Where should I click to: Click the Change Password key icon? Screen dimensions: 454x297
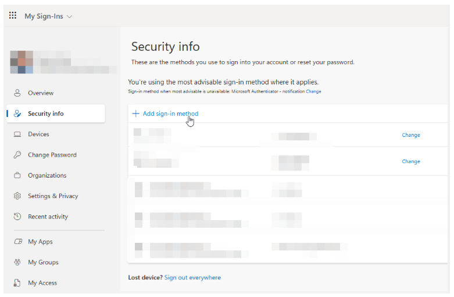tap(17, 155)
